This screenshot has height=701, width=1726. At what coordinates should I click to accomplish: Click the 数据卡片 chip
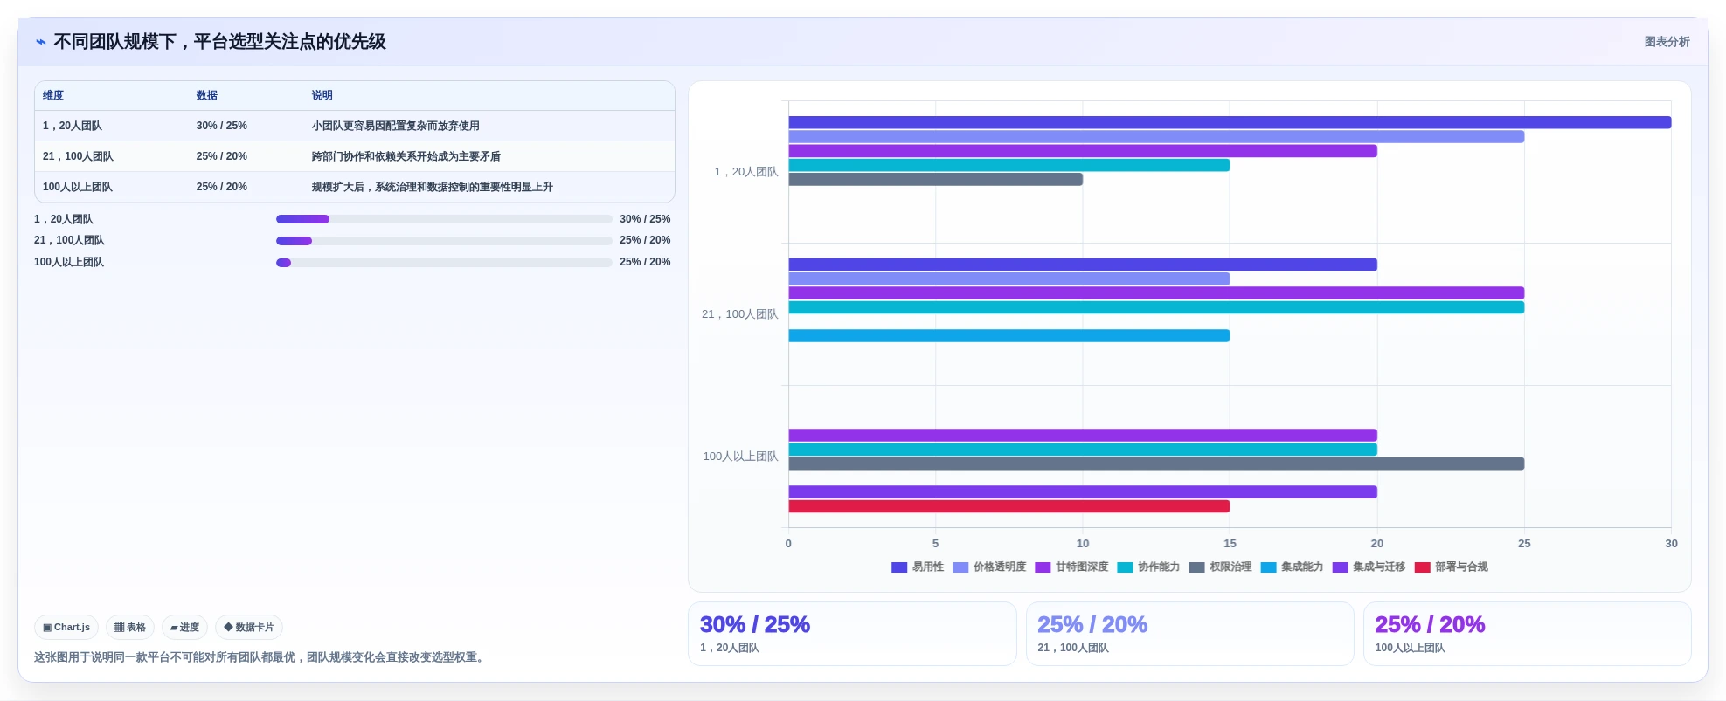coord(249,628)
